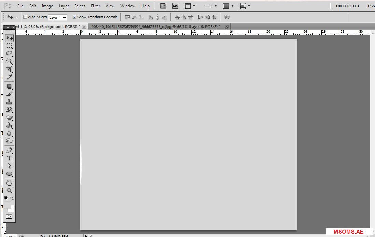Activate the Eyedropper tool
Image resolution: width=375 pixels, height=237 pixels.
pos(9,77)
